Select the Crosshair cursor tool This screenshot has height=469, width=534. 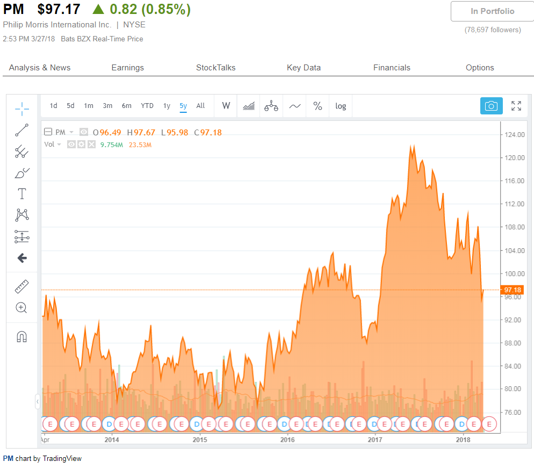[21, 109]
